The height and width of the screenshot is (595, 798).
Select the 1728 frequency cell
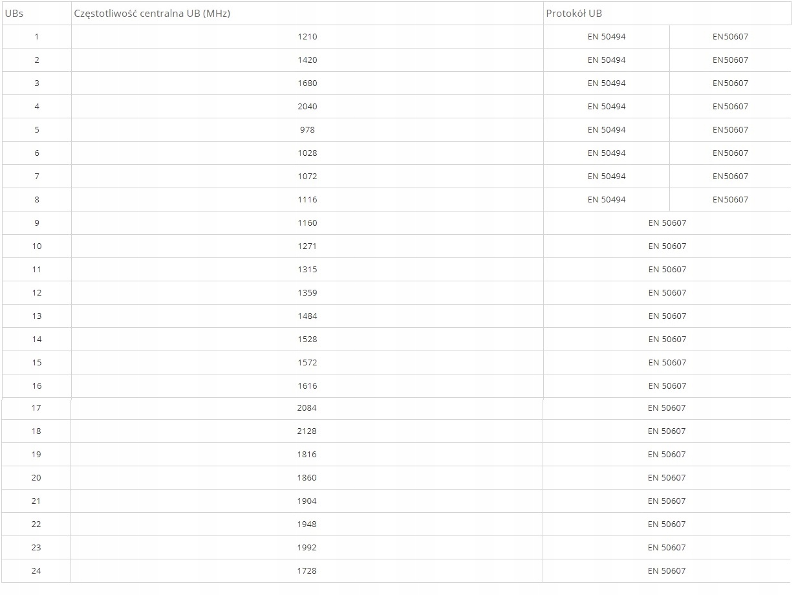click(307, 571)
